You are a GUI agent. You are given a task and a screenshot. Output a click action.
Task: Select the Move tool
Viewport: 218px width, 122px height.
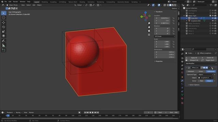pyautogui.click(x=4, y=22)
